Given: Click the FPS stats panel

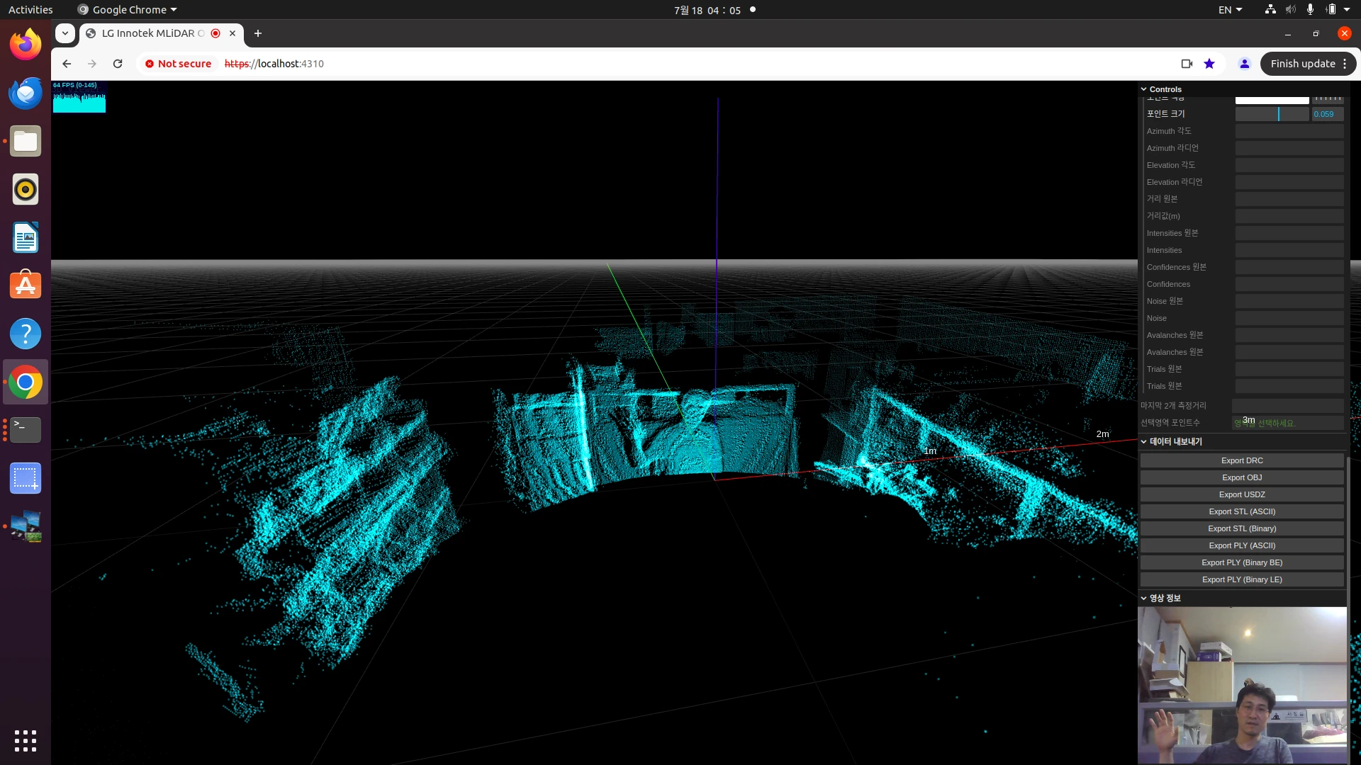Looking at the screenshot, I should [79, 97].
